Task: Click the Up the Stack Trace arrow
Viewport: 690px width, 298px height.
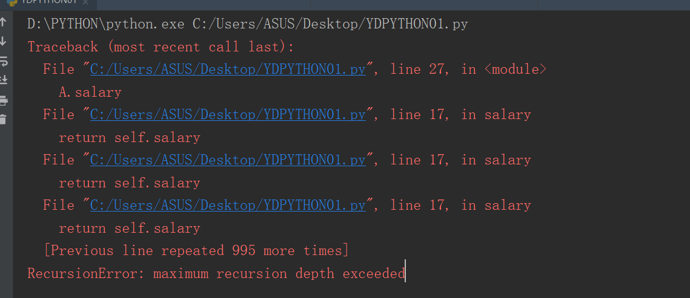Action: coord(3,22)
